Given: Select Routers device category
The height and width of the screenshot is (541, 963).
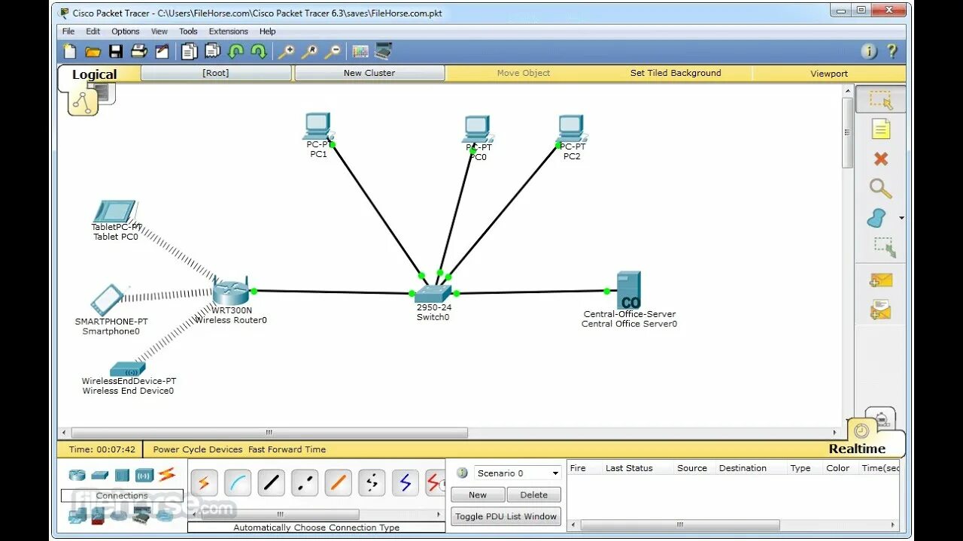Looking at the screenshot, I should click(x=77, y=475).
